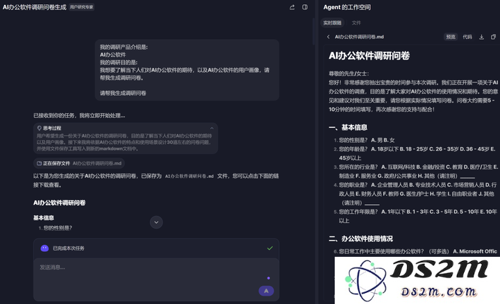Click the AI办公软件调研问卷.md inline file link
500x304 pixels.
189,176
